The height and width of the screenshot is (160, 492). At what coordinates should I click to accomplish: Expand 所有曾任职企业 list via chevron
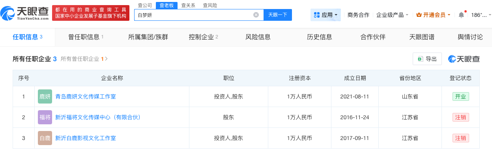click(106, 59)
